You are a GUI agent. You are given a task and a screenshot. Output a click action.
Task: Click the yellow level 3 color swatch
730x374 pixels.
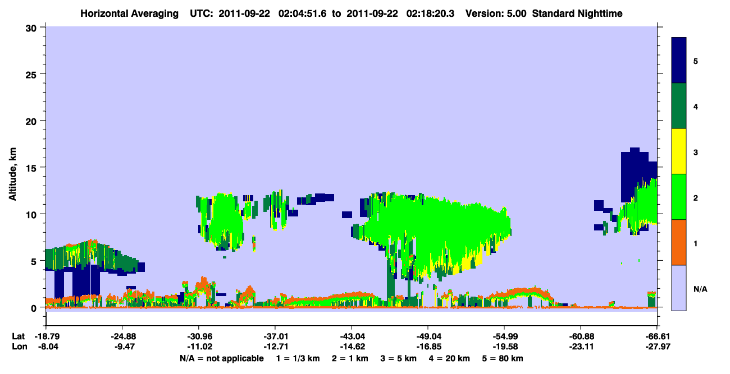pyautogui.click(x=679, y=151)
